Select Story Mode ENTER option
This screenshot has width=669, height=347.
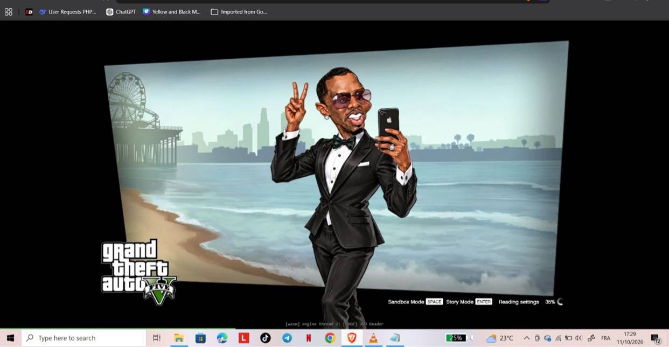click(469, 302)
